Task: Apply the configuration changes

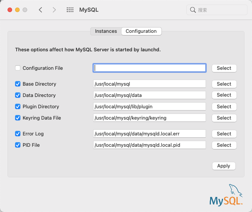Action: coord(224,166)
